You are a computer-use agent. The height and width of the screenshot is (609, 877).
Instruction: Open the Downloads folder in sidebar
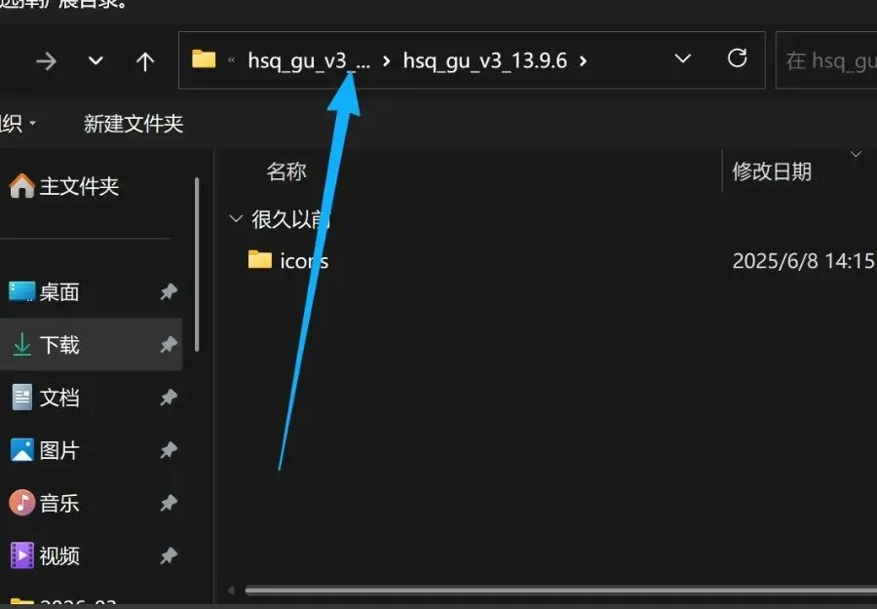pos(92,345)
